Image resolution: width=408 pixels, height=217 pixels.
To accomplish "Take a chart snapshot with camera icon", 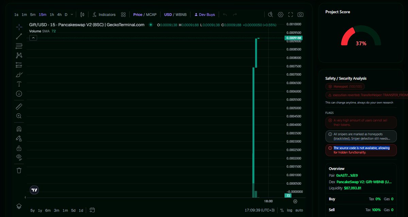I will coord(300,15).
